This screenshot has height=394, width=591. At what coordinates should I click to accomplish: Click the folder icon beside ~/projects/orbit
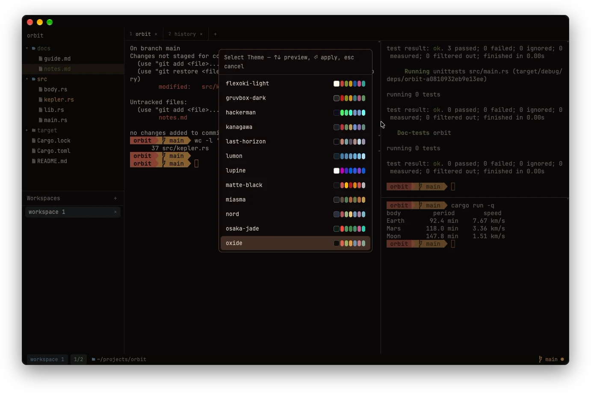(94, 359)
